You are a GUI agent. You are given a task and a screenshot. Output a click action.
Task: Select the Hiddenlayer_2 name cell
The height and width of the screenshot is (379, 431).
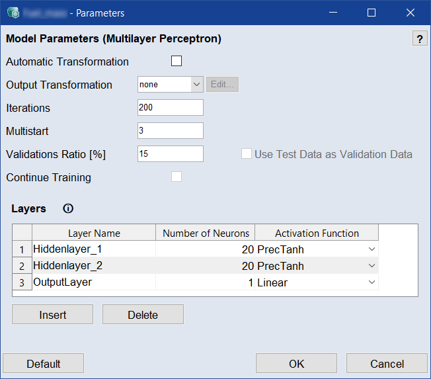[93, 266]
